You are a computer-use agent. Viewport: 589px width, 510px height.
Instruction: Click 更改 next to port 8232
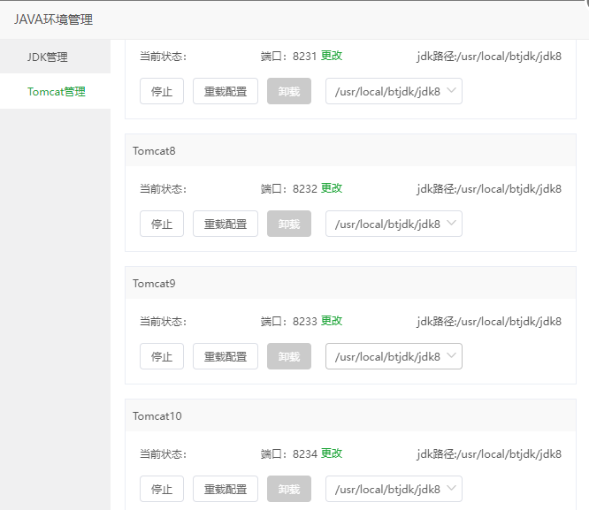click(x=332, y=188)
